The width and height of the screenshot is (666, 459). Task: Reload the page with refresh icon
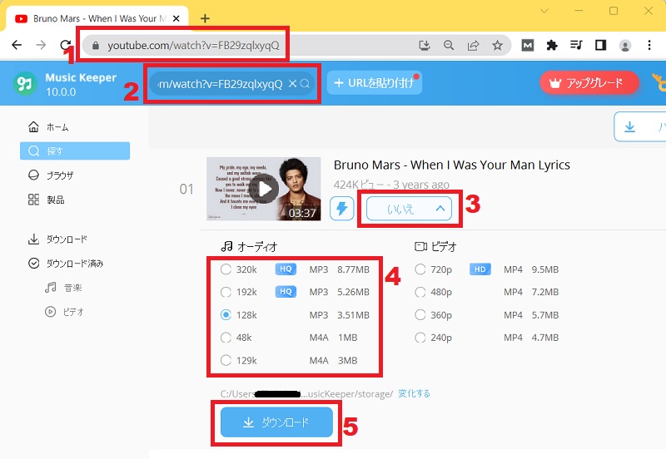66,45
